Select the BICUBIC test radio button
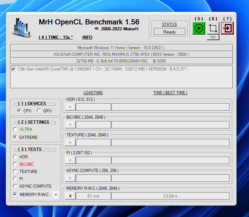The image size is (249, 217). (x=15, y=164)
